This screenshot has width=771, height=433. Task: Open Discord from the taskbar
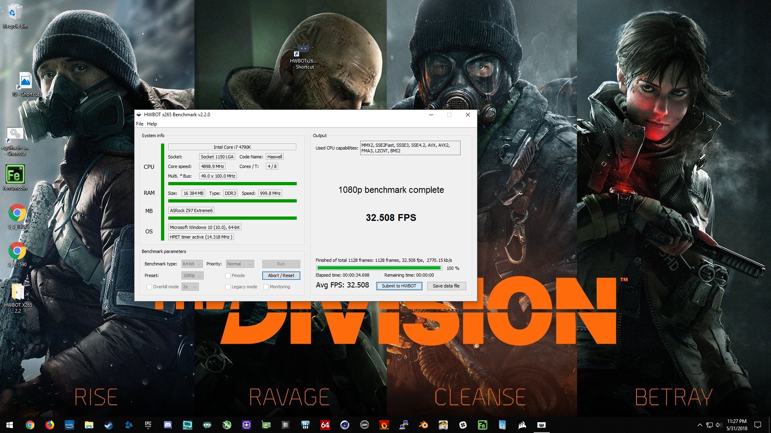pyautogui.click(x=168, y=425)
